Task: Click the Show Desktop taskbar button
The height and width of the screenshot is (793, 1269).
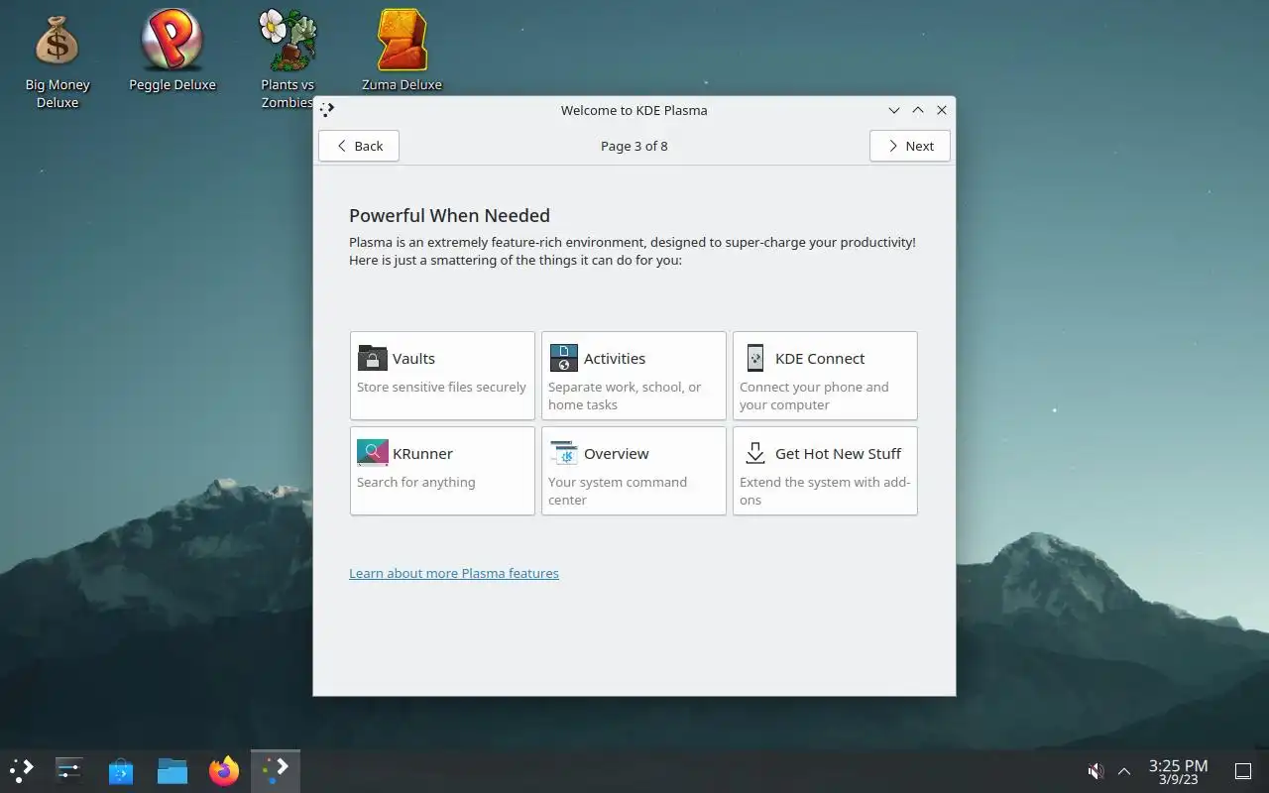Action: [1242, 770]
